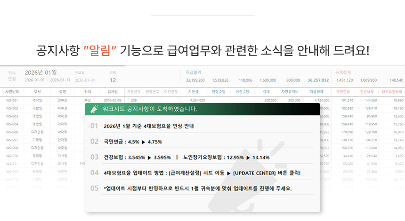The width and height of the screenshot is (405, 221).
Task: Click the 2026년 01월 period field
Action: (x=40, y=72)
